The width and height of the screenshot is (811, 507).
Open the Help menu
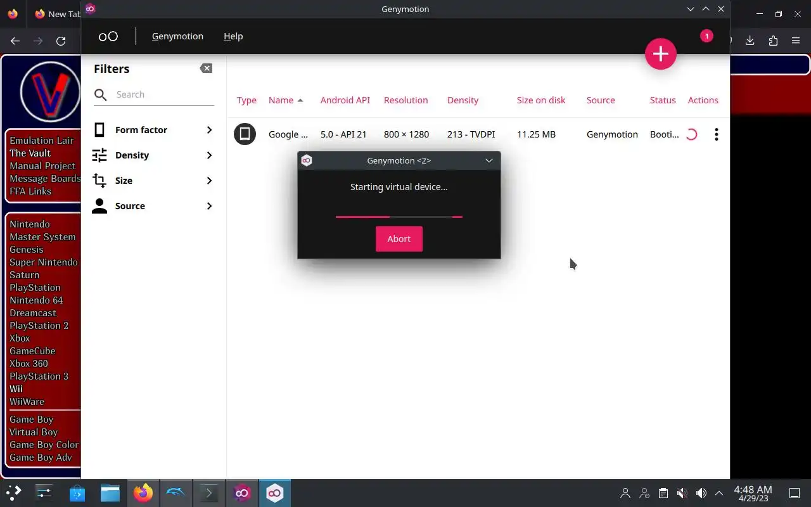click(233, 36)
